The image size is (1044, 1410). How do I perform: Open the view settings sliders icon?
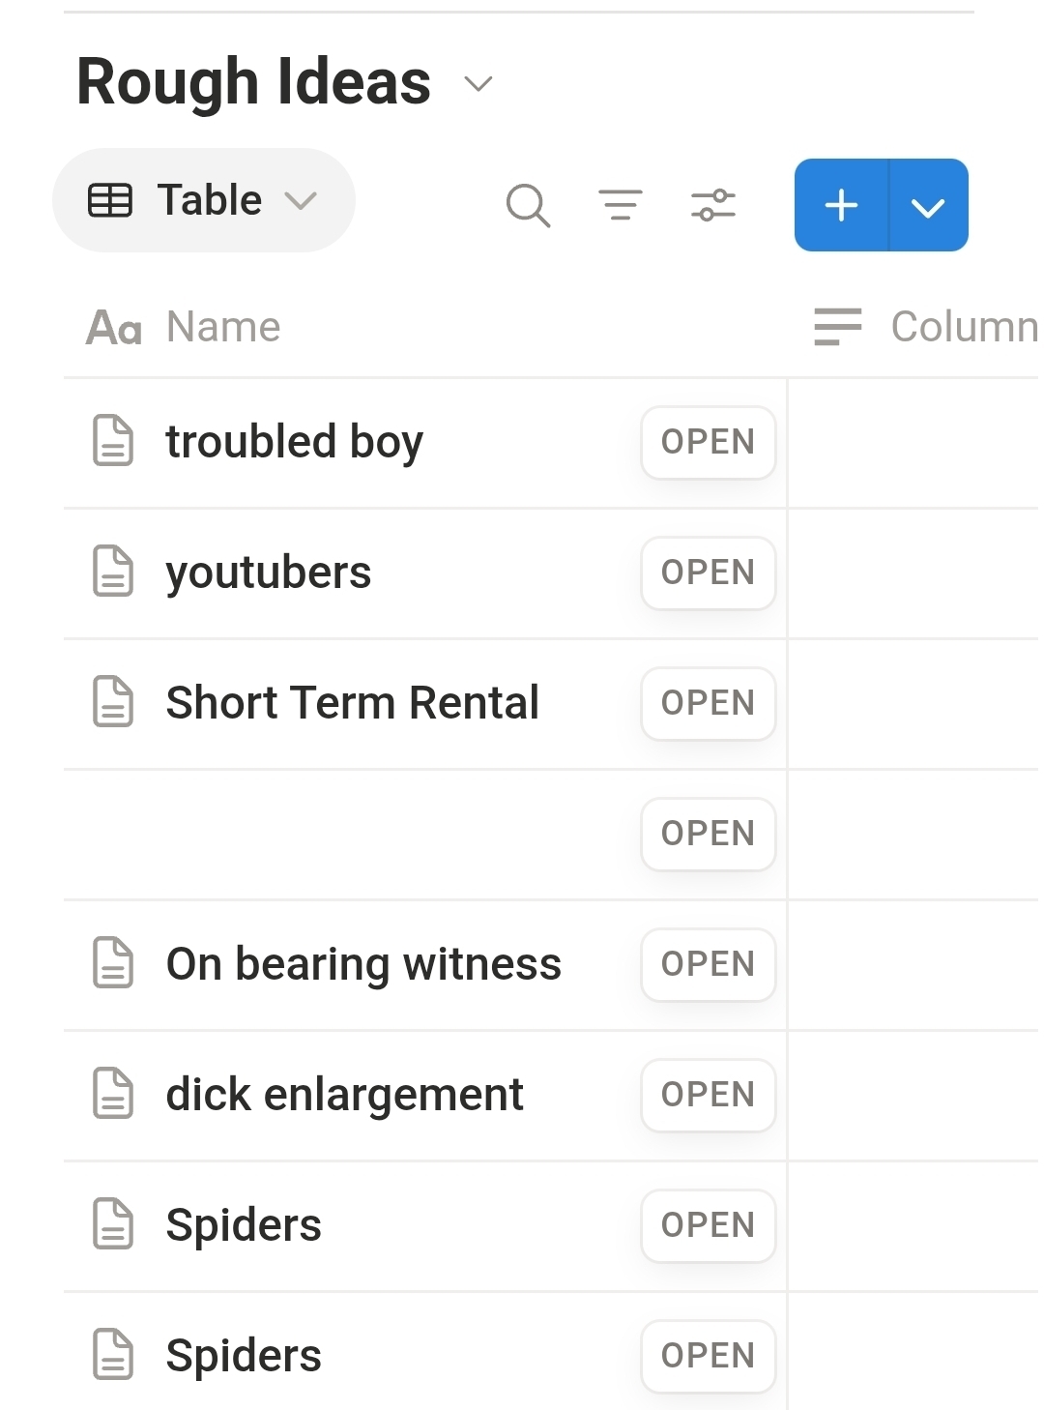[x=713, y=205]
